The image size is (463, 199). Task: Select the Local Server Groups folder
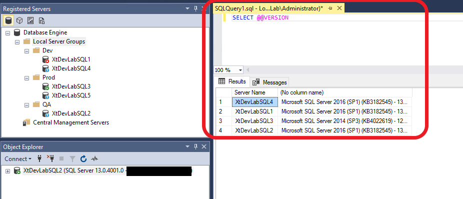click(x=59, y=41)
